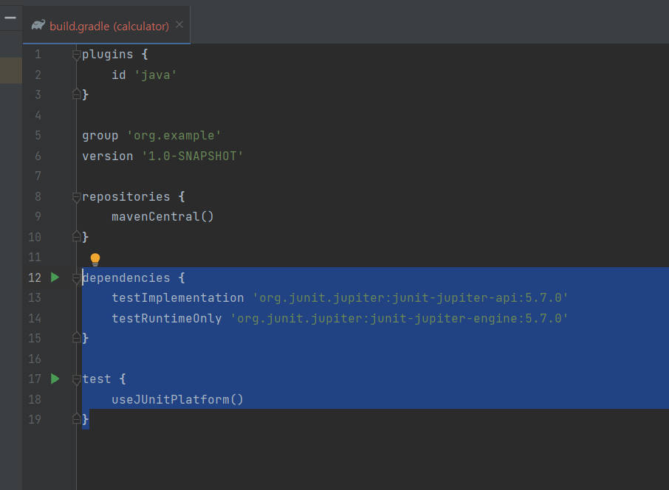669x490 pixels.
Task: Click fold end marker on line 15
Action: pos(76,338)
